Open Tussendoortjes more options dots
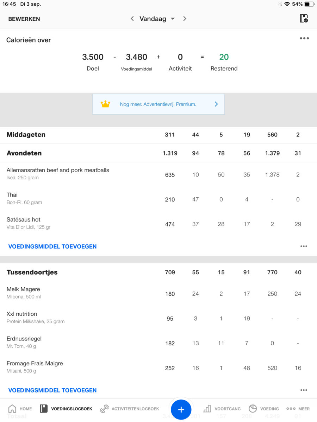The image size is (317, 422). [x=304, y=390]
